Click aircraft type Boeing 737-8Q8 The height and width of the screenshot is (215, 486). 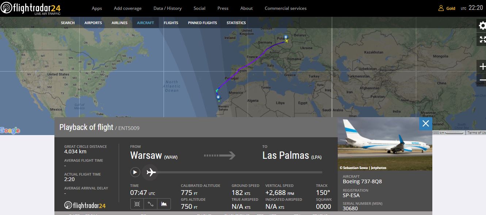pos(362,181)
